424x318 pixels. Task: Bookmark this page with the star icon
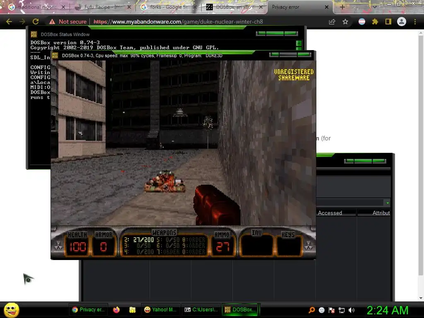pyautogui.click(x=345, y=22)
